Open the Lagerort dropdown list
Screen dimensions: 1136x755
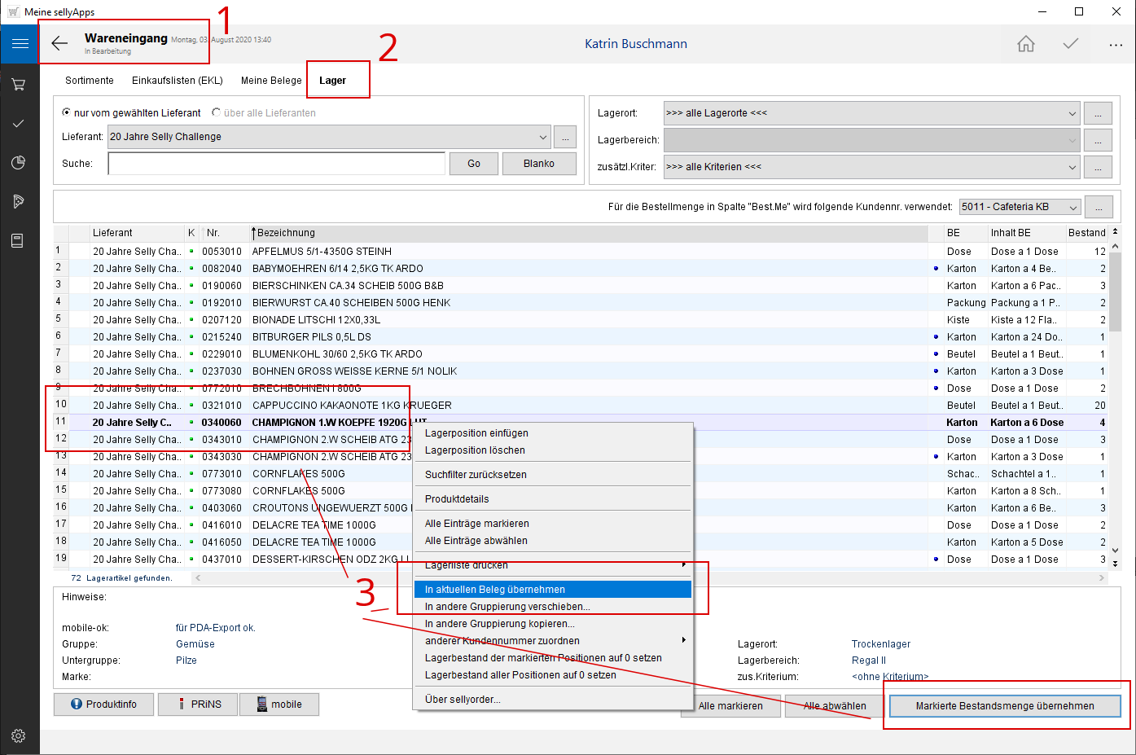[x=1072, y=113]
